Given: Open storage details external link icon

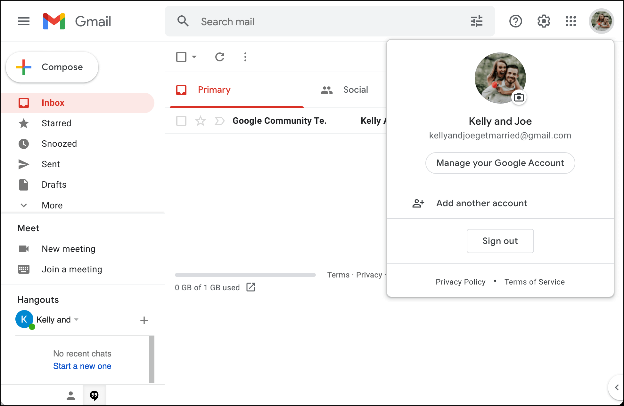Looking at the screenshot, I should pos(251,287).
